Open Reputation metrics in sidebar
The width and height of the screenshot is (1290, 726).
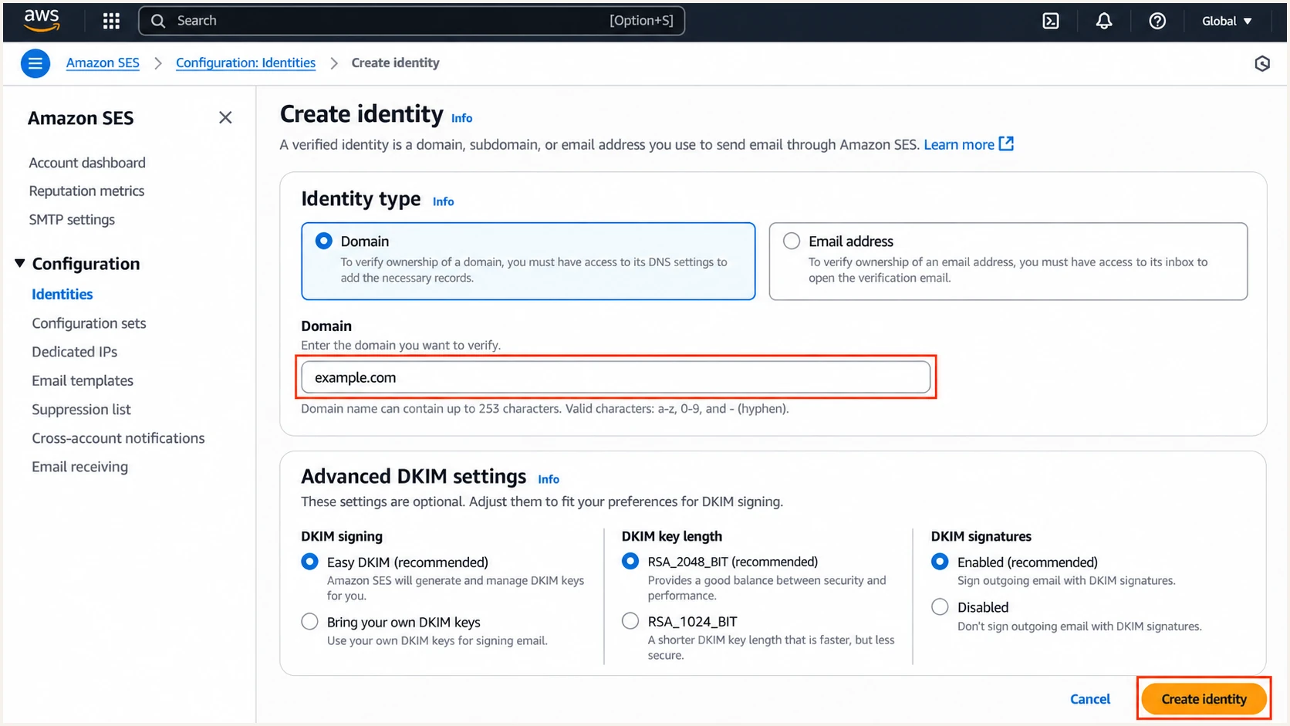[86, 191]
